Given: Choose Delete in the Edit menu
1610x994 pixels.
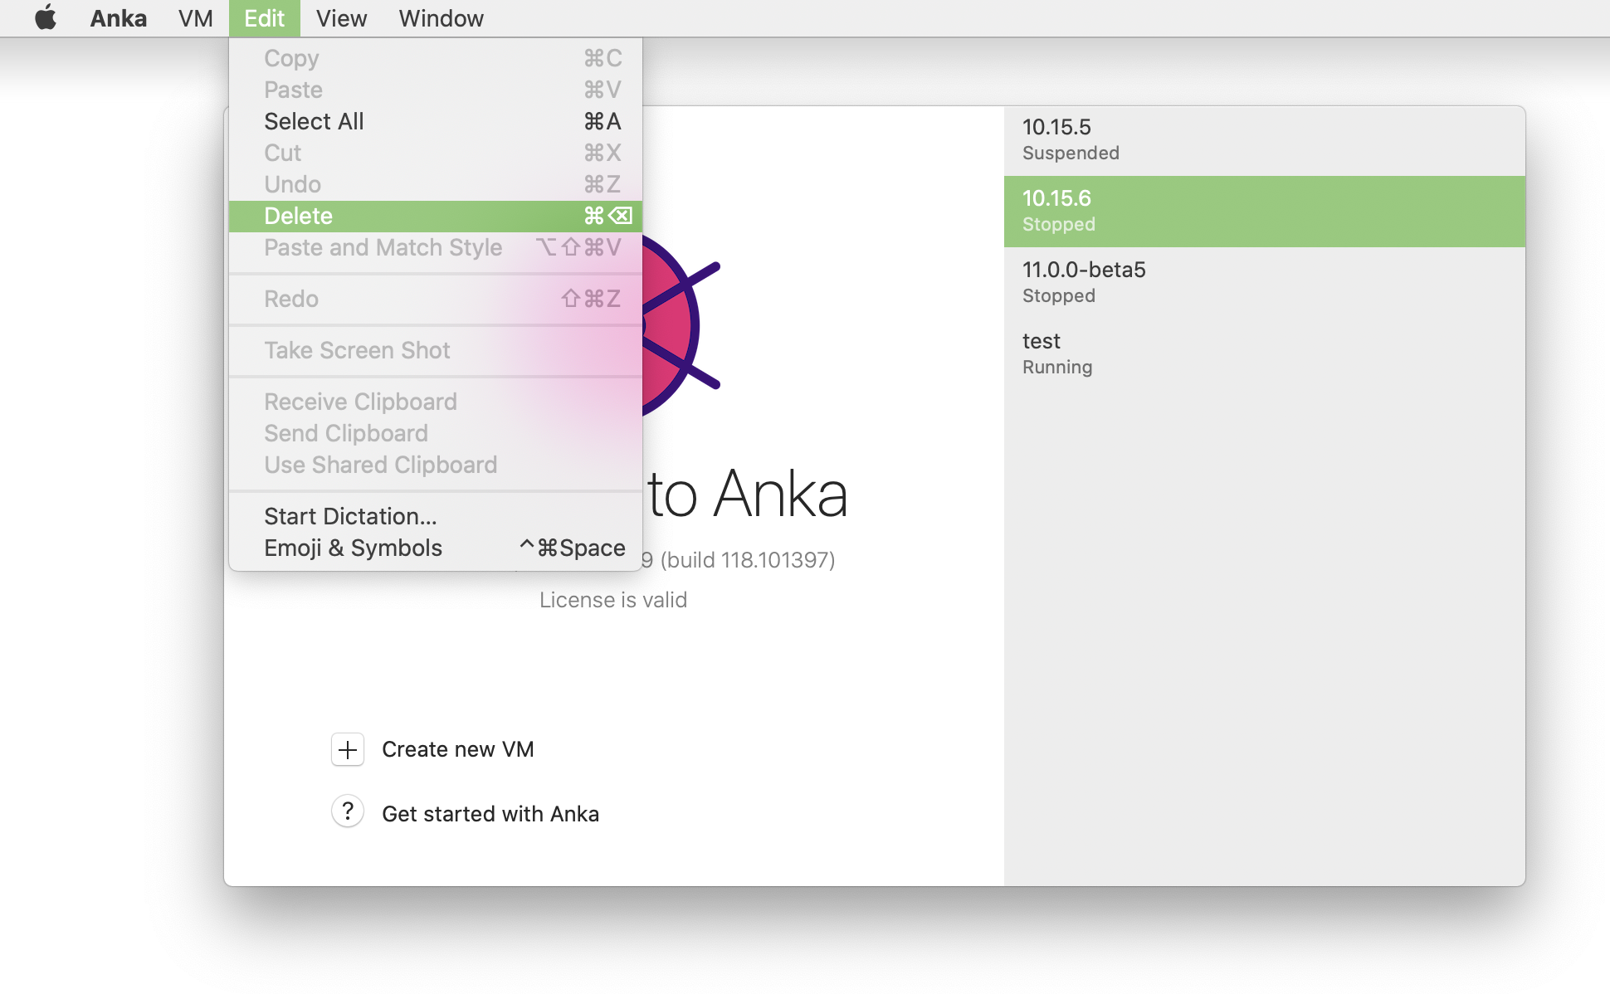Looking at the screenshot, I should tap(298, 217).
